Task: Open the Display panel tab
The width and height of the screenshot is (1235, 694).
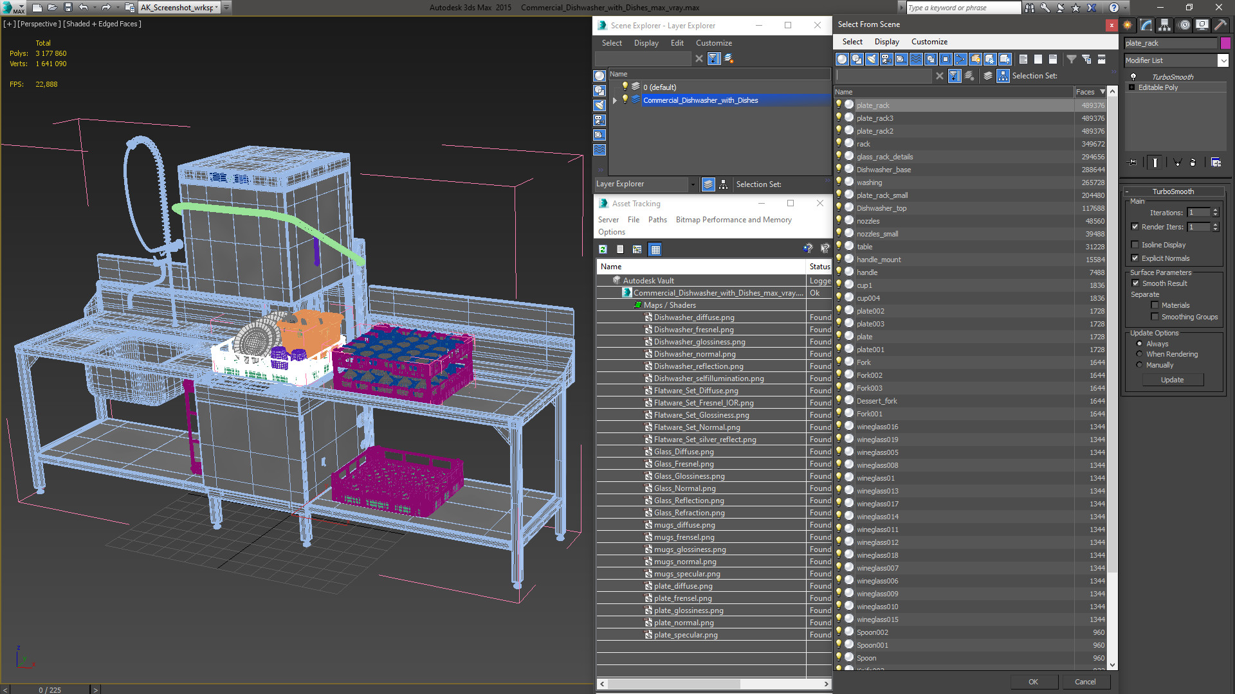Action: pyautogui.click(x=1202, y=25)
